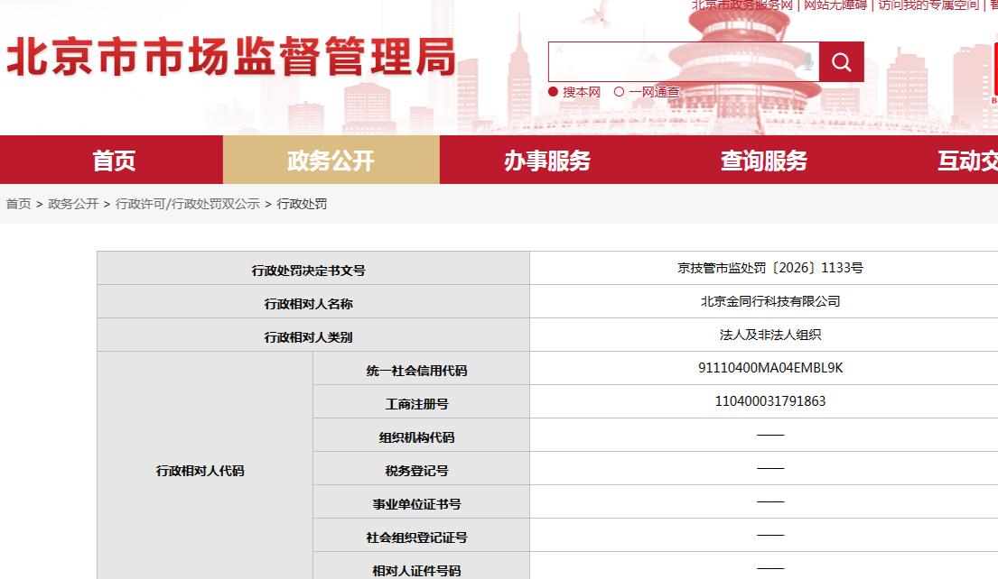Open 北京市政务服务网 top link

click(742, 5)
